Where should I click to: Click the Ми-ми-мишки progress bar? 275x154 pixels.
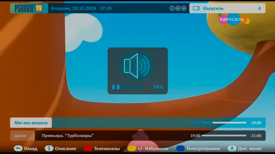point(224,123)
